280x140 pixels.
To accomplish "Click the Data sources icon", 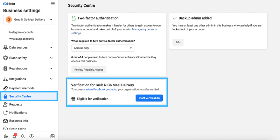I will 5,47.
